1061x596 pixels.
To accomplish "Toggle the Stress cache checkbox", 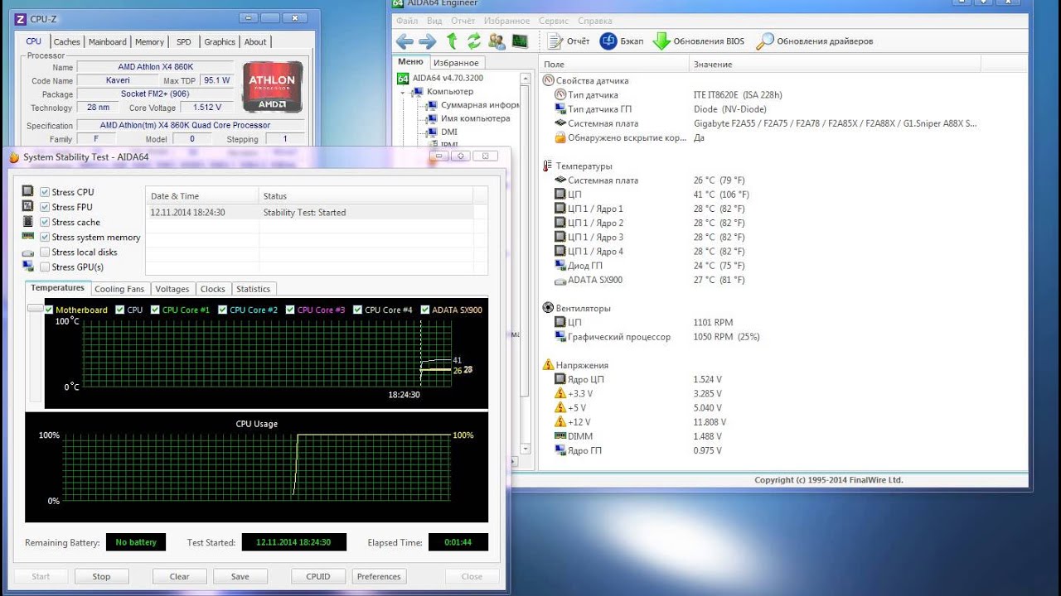I will click(x=45, y=222).
